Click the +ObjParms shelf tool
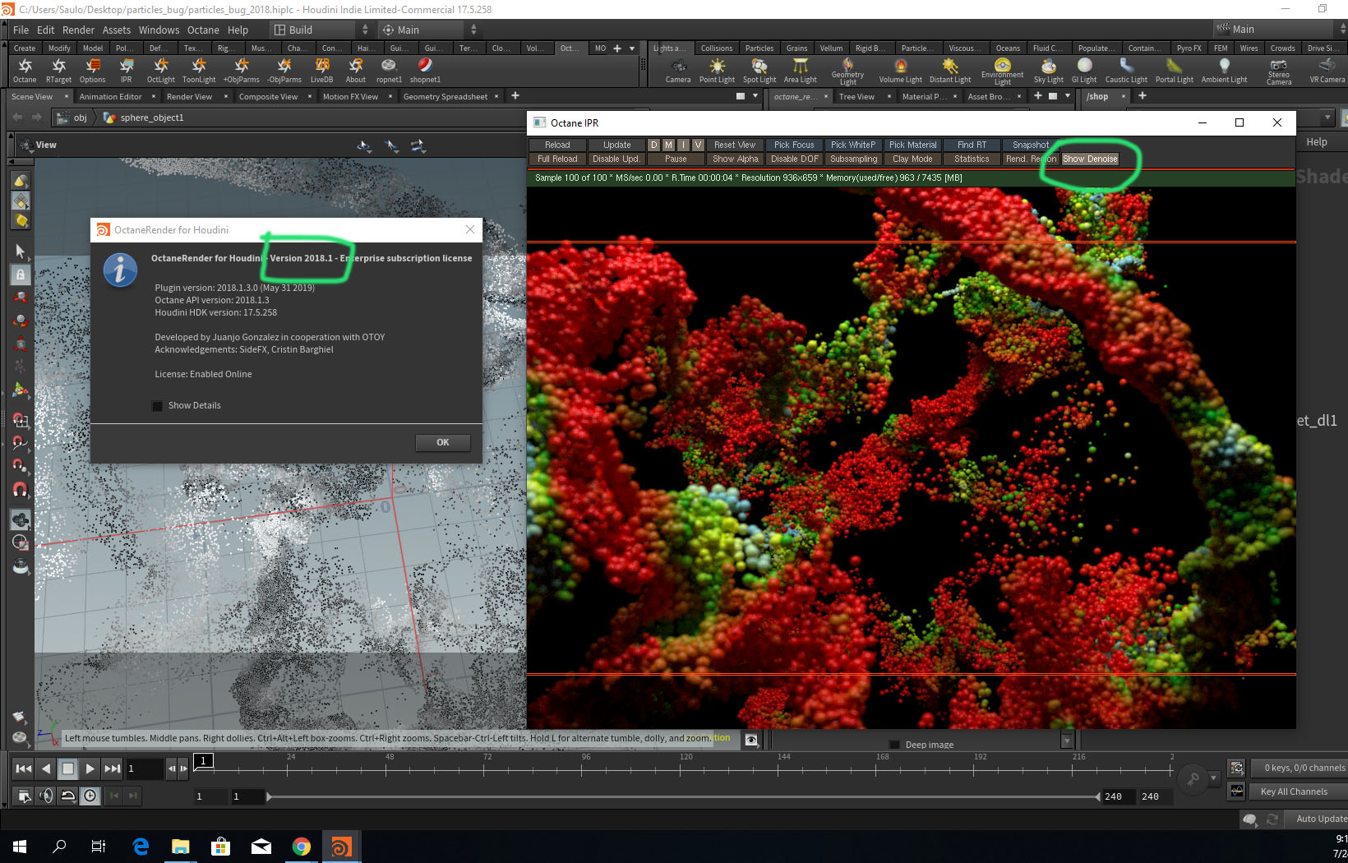The width and height of the screenshot is (1348, 863). coord(242,70)
